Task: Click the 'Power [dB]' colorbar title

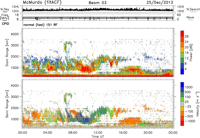Action: point(191,53)
